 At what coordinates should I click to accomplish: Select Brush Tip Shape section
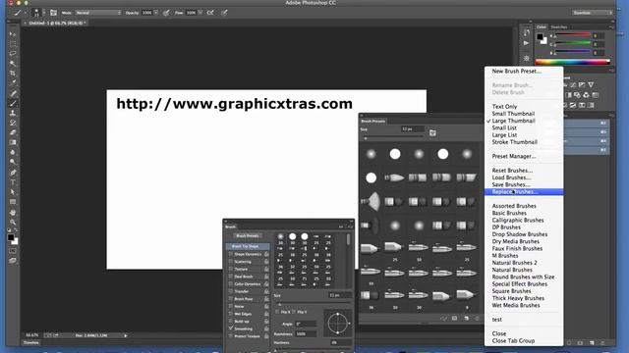coord(247,246)
